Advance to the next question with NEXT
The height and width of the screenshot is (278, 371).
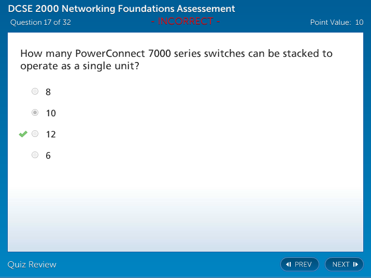tap(344, 265)
